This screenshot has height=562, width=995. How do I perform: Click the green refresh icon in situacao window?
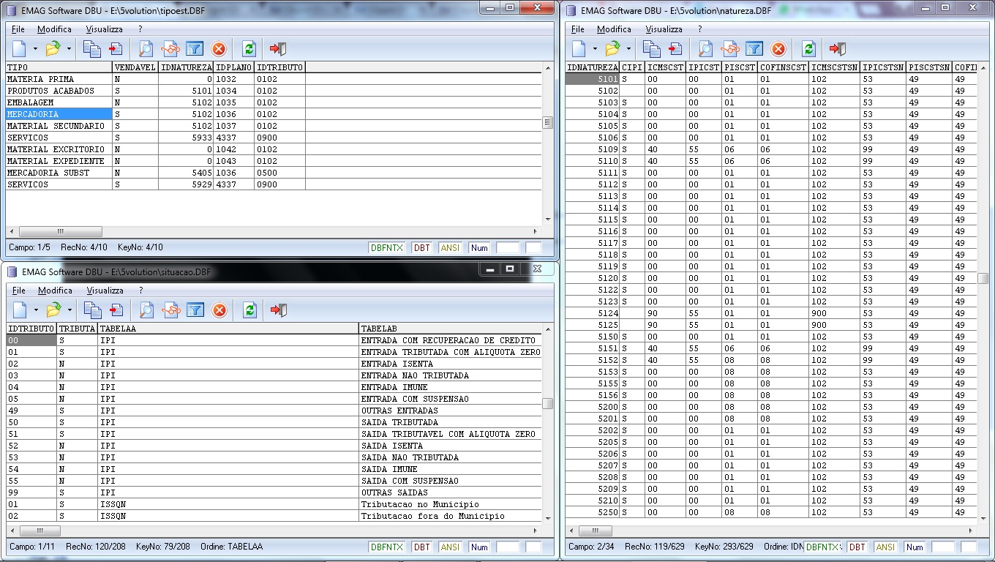pos(249,310)
